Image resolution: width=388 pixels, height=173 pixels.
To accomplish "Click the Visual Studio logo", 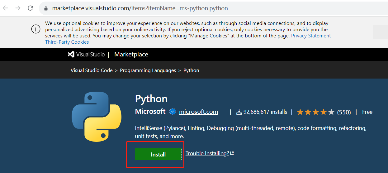I will pos(86,54).
